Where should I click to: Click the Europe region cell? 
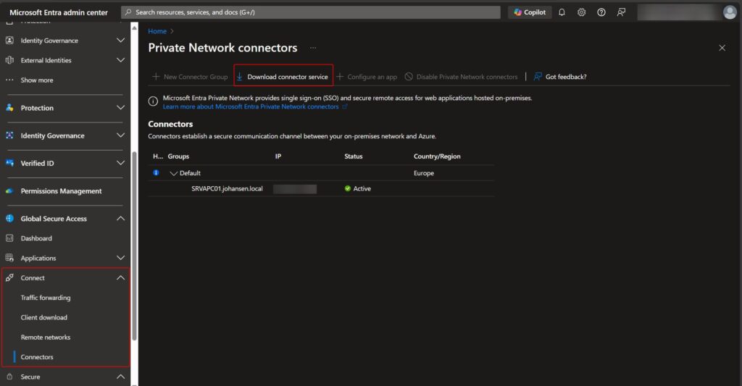[x=423, y=173]
